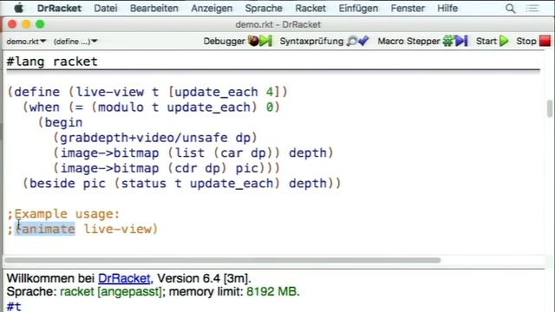Open the Fenster menu
Viewport: 555px width, 312px height.
pos(408,8)
